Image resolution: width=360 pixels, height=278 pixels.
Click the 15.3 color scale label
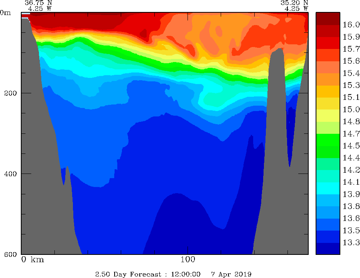(351, 85)
